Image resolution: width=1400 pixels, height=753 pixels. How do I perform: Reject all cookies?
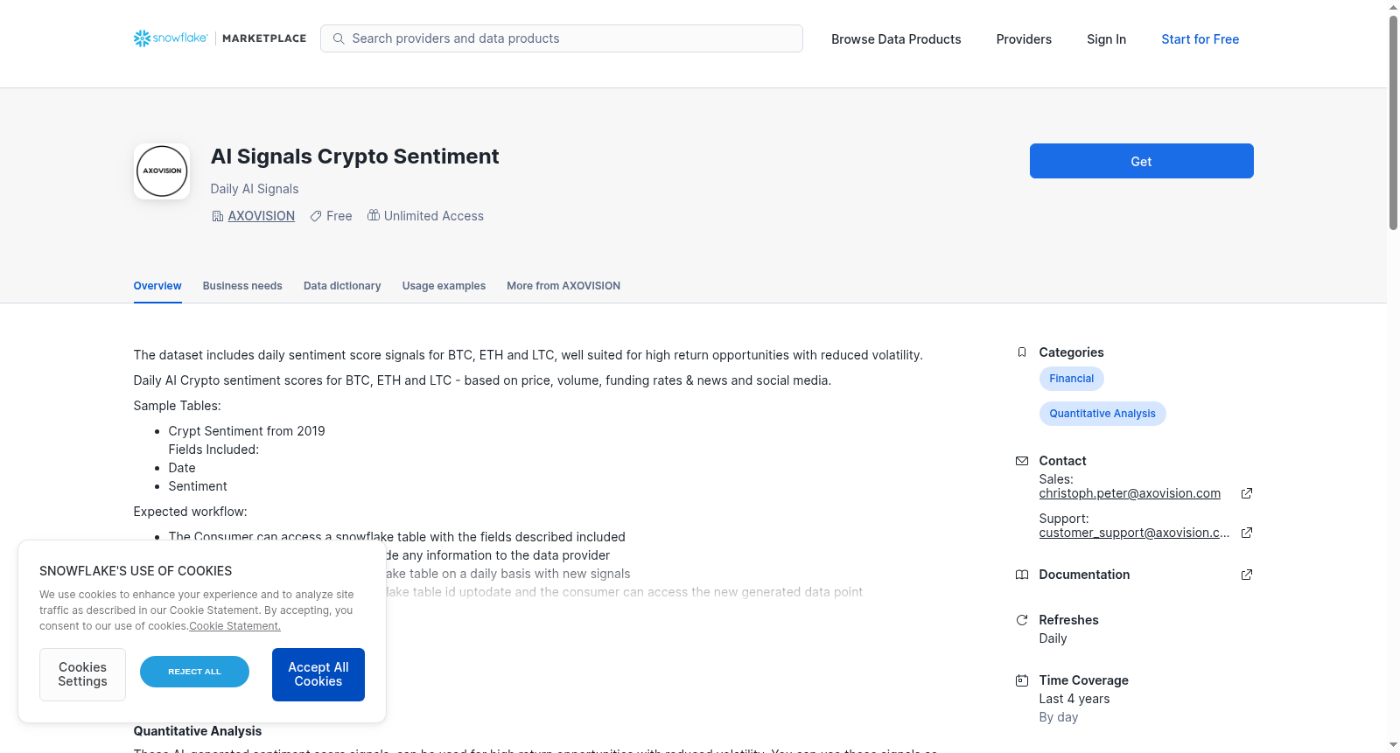click(x=194, y=672)
